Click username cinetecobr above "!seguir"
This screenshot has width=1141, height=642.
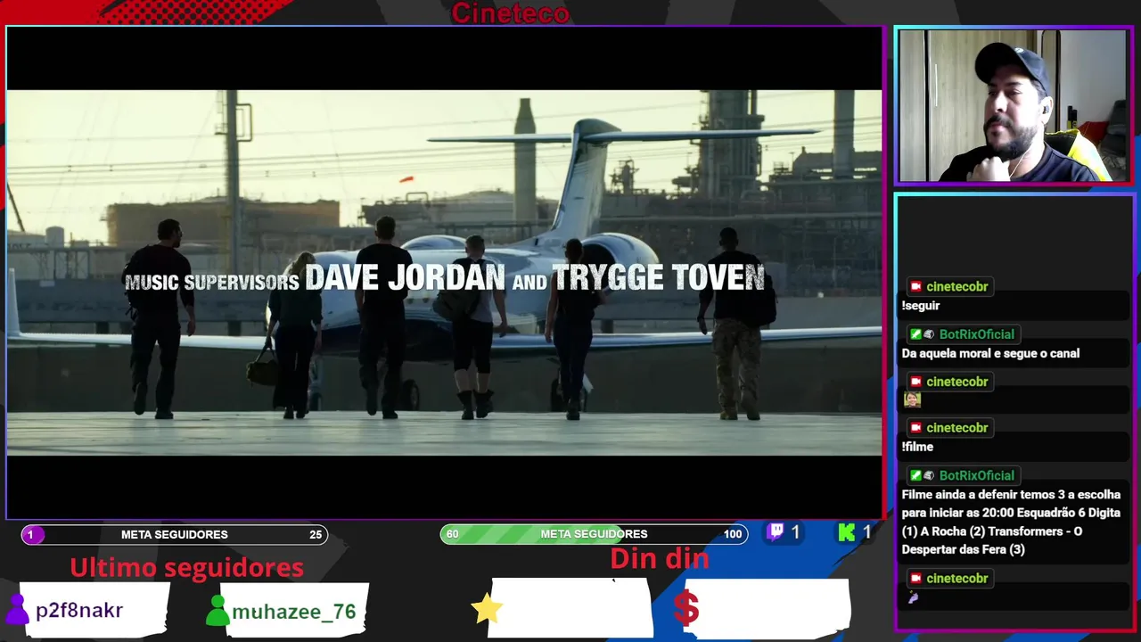point(956,286)
